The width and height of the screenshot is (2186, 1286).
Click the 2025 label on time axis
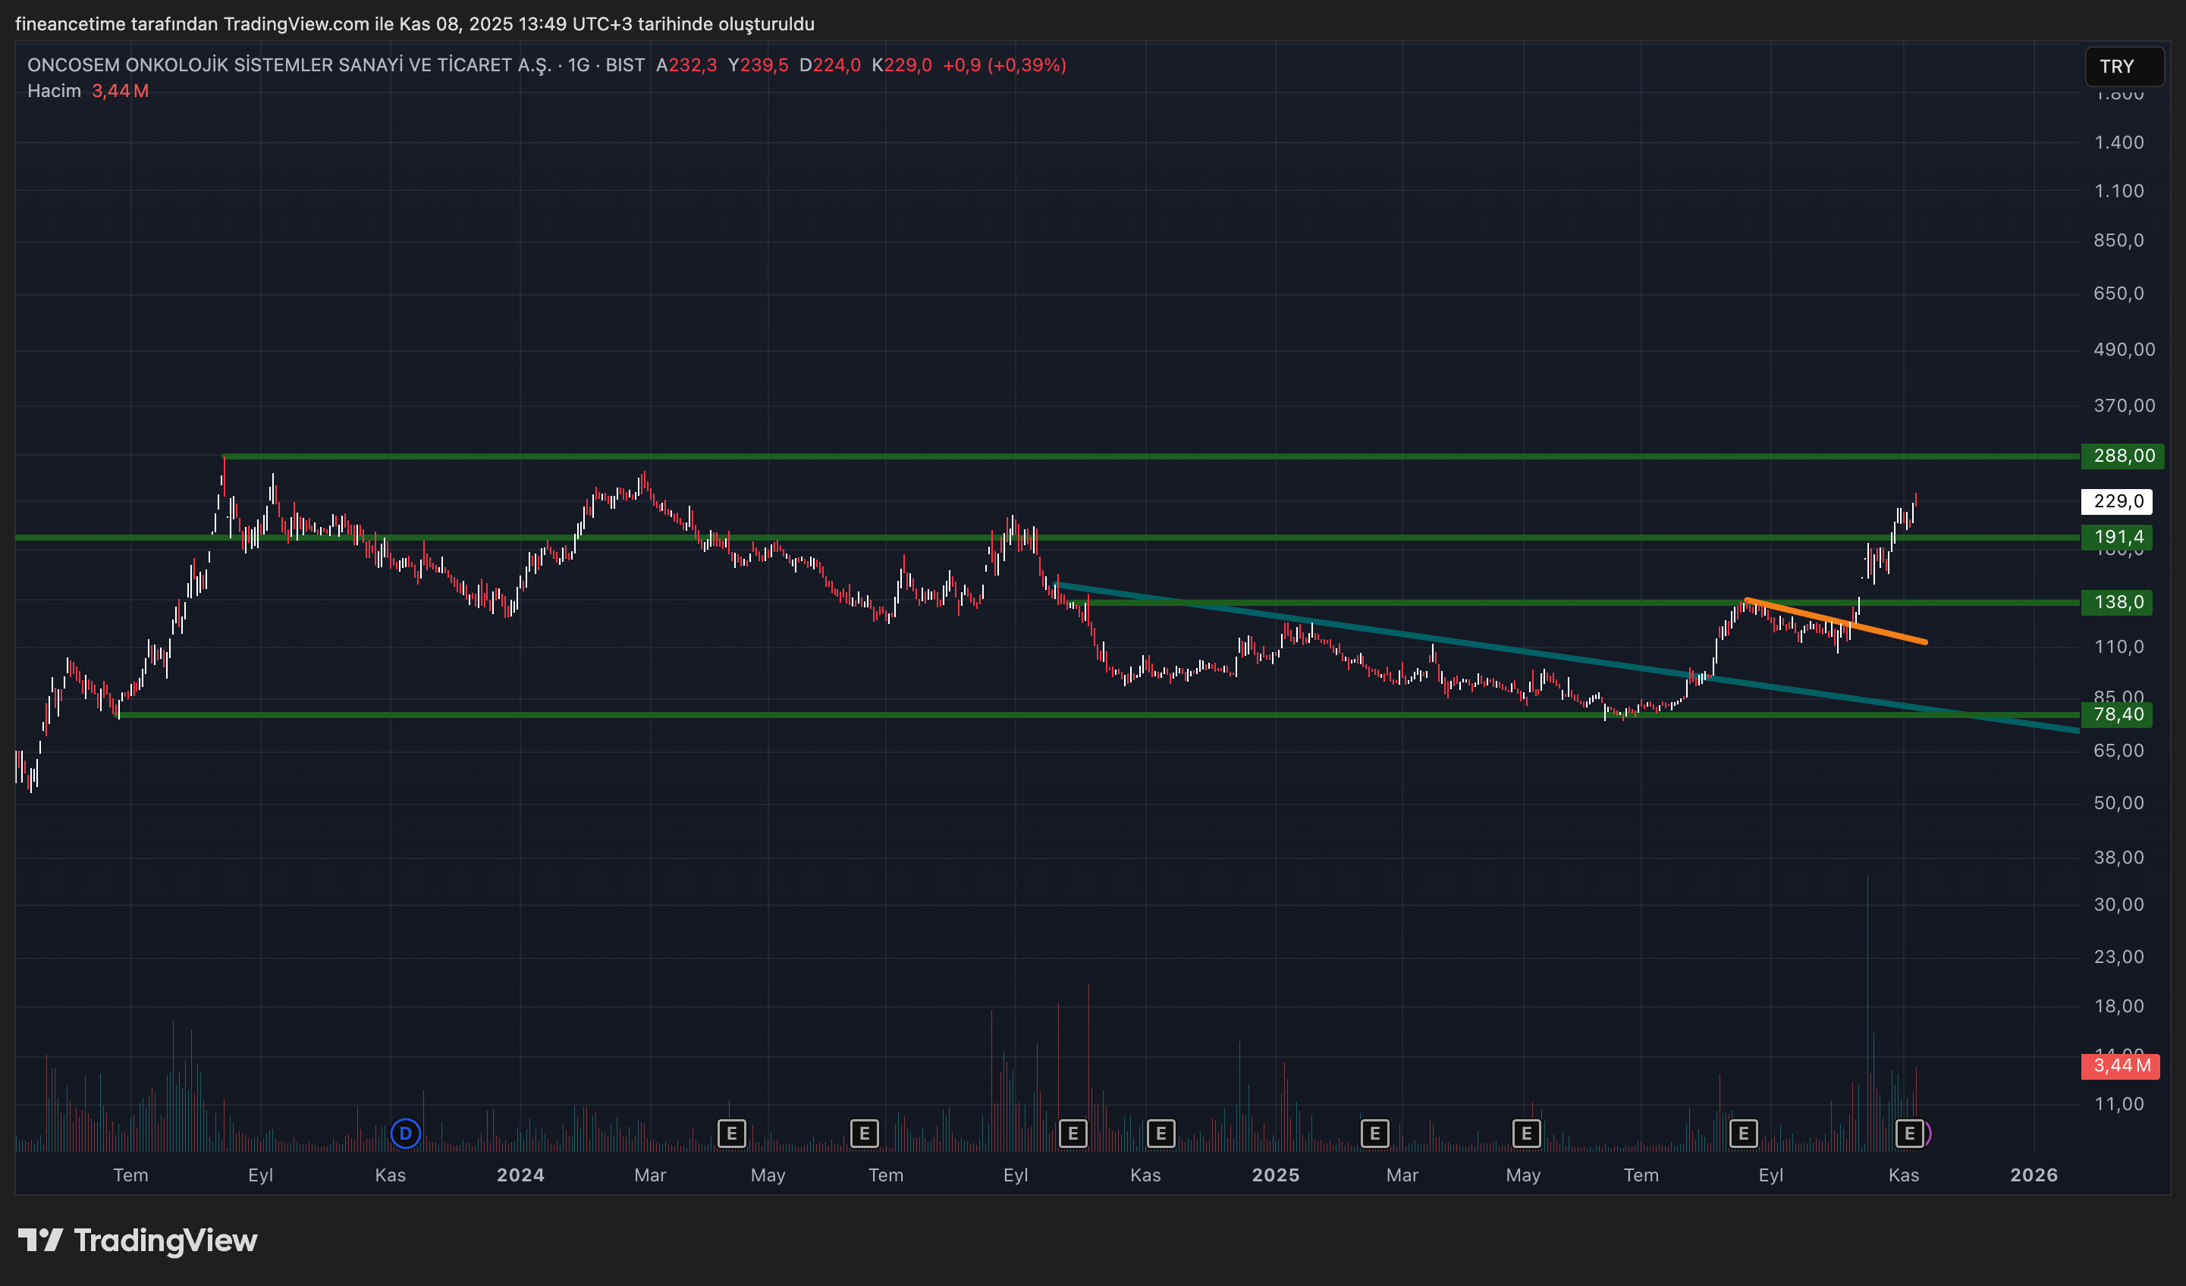click(x=1275, y=1175)
